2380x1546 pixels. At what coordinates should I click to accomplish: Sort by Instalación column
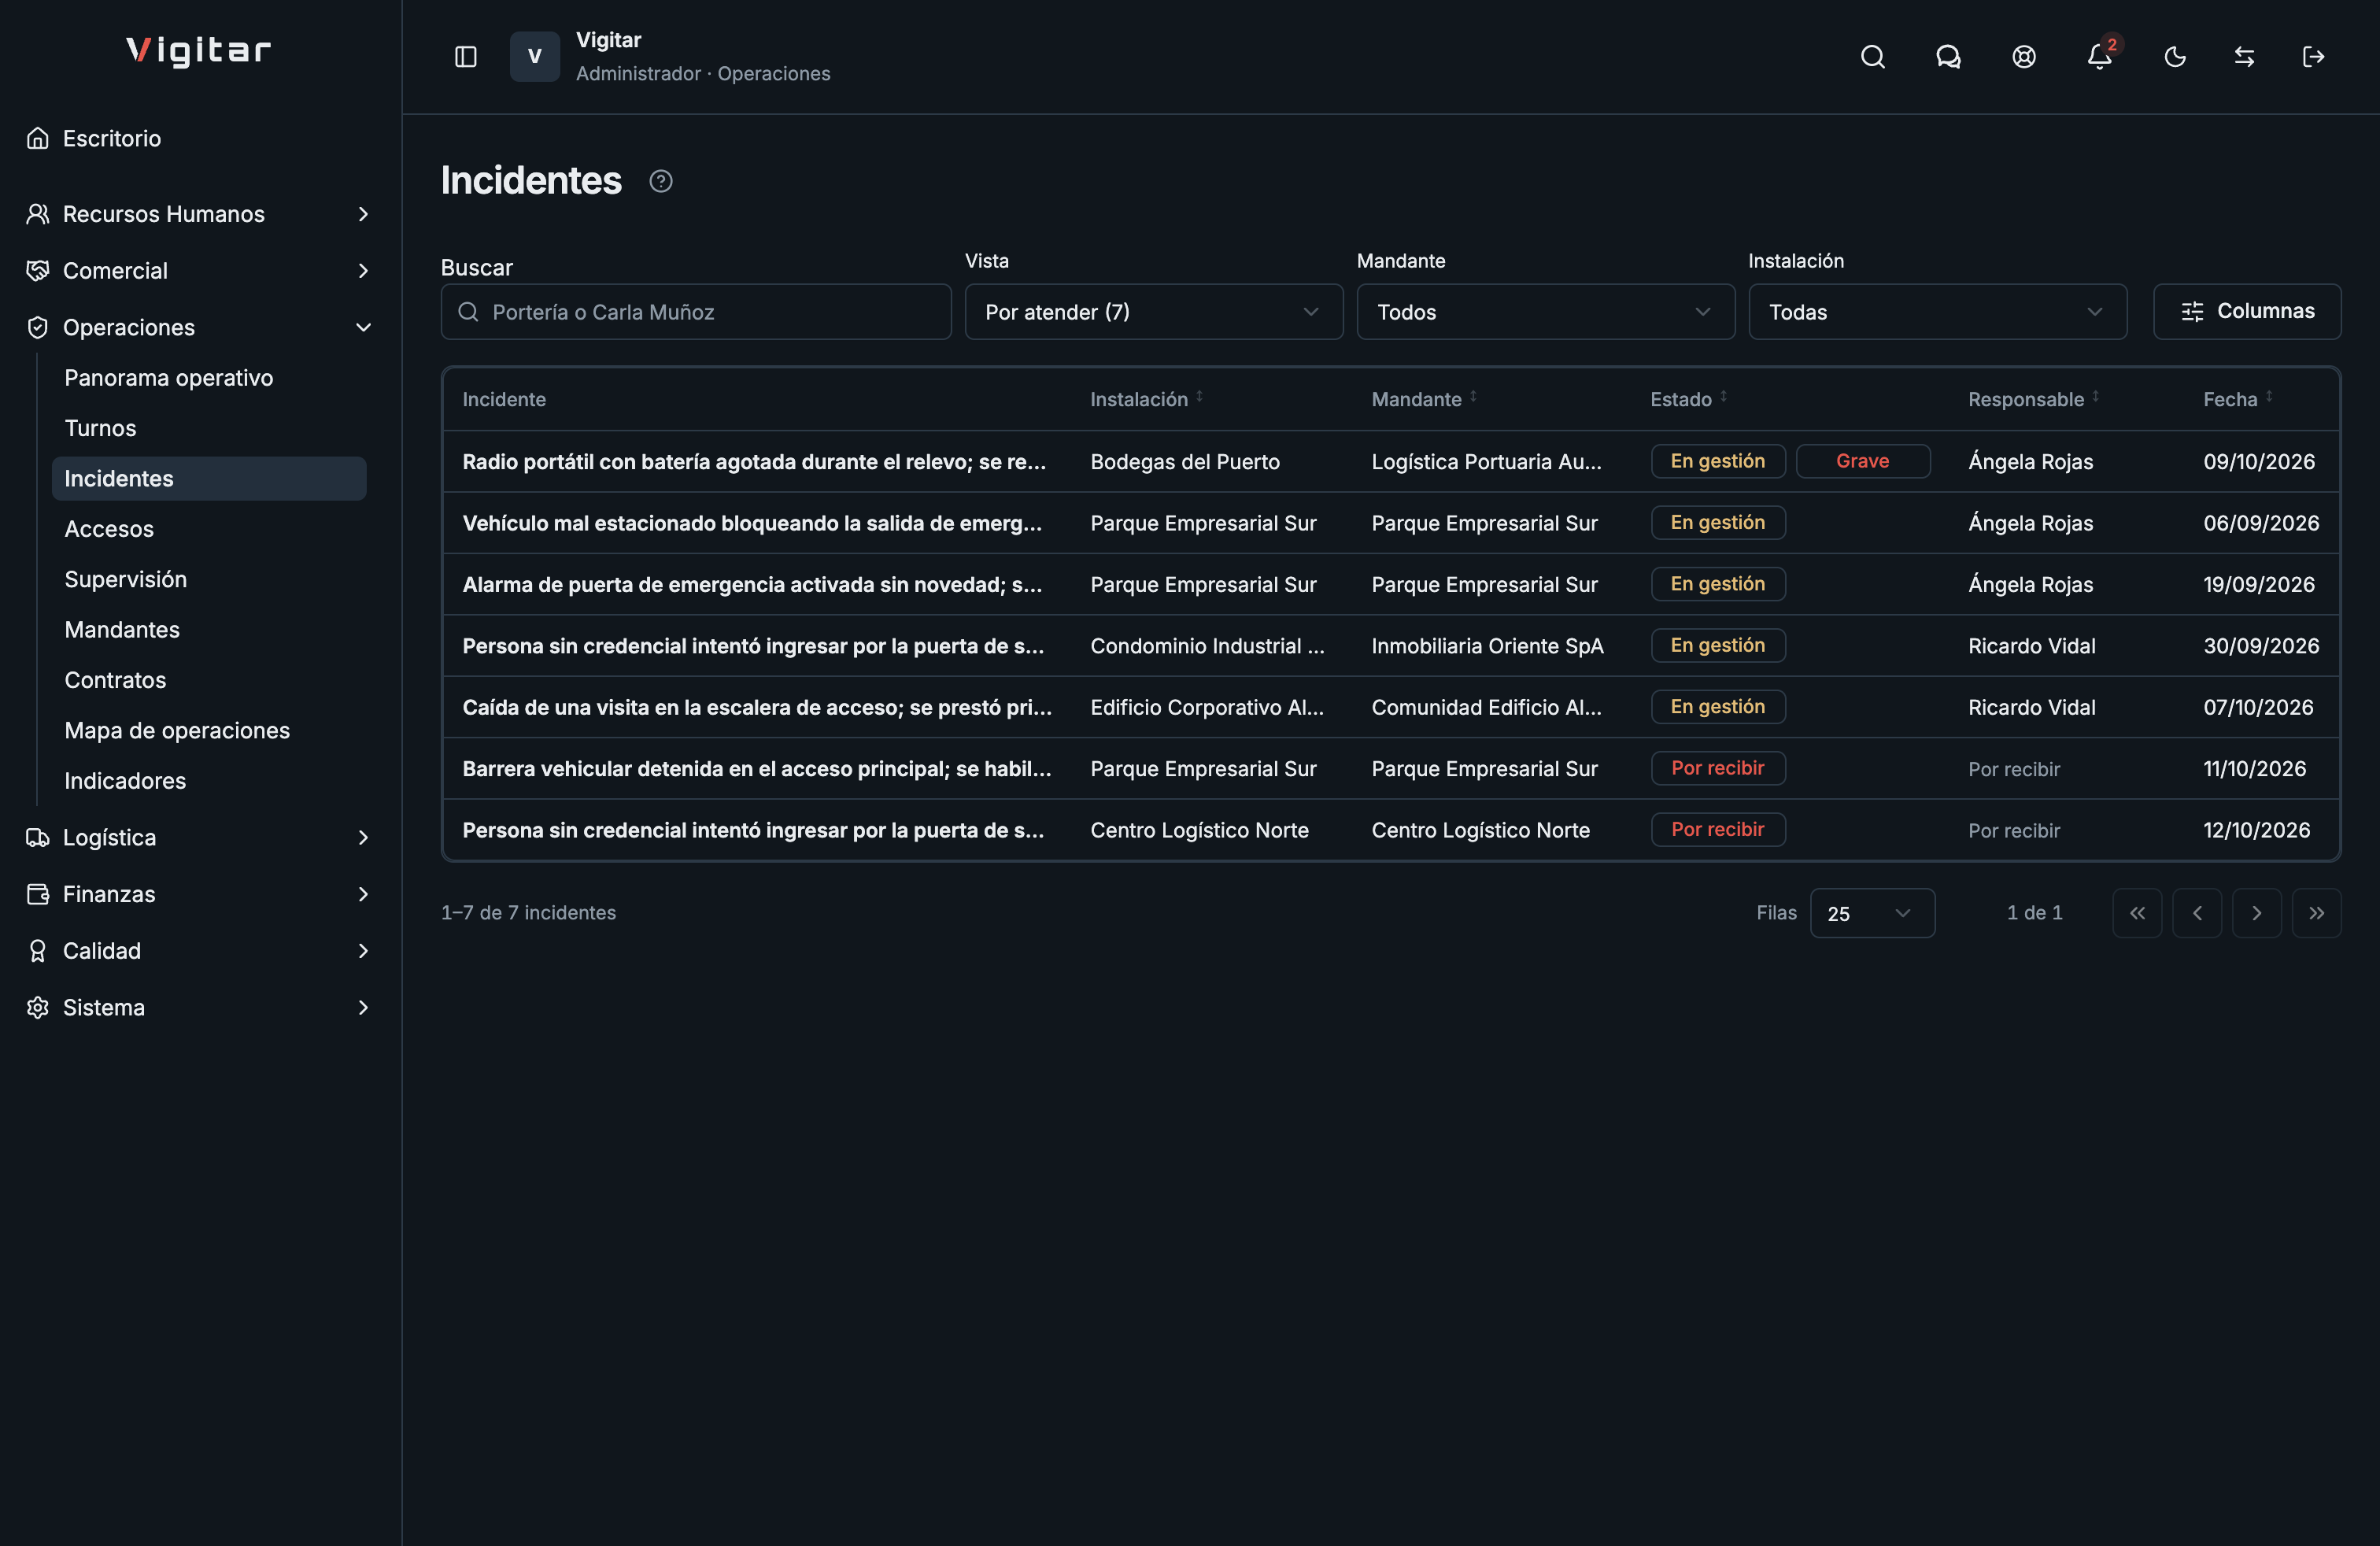coord(1146,399)
